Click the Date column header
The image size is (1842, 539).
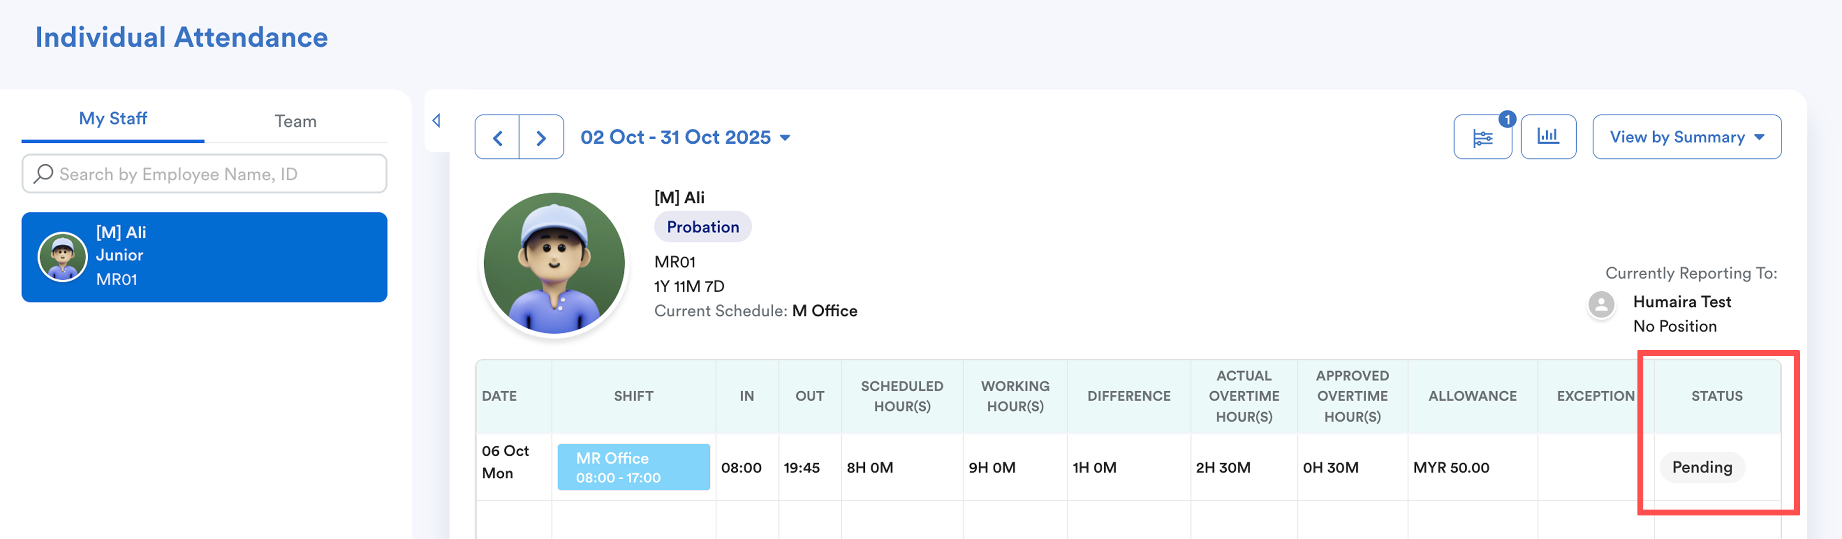pos(499,396)
